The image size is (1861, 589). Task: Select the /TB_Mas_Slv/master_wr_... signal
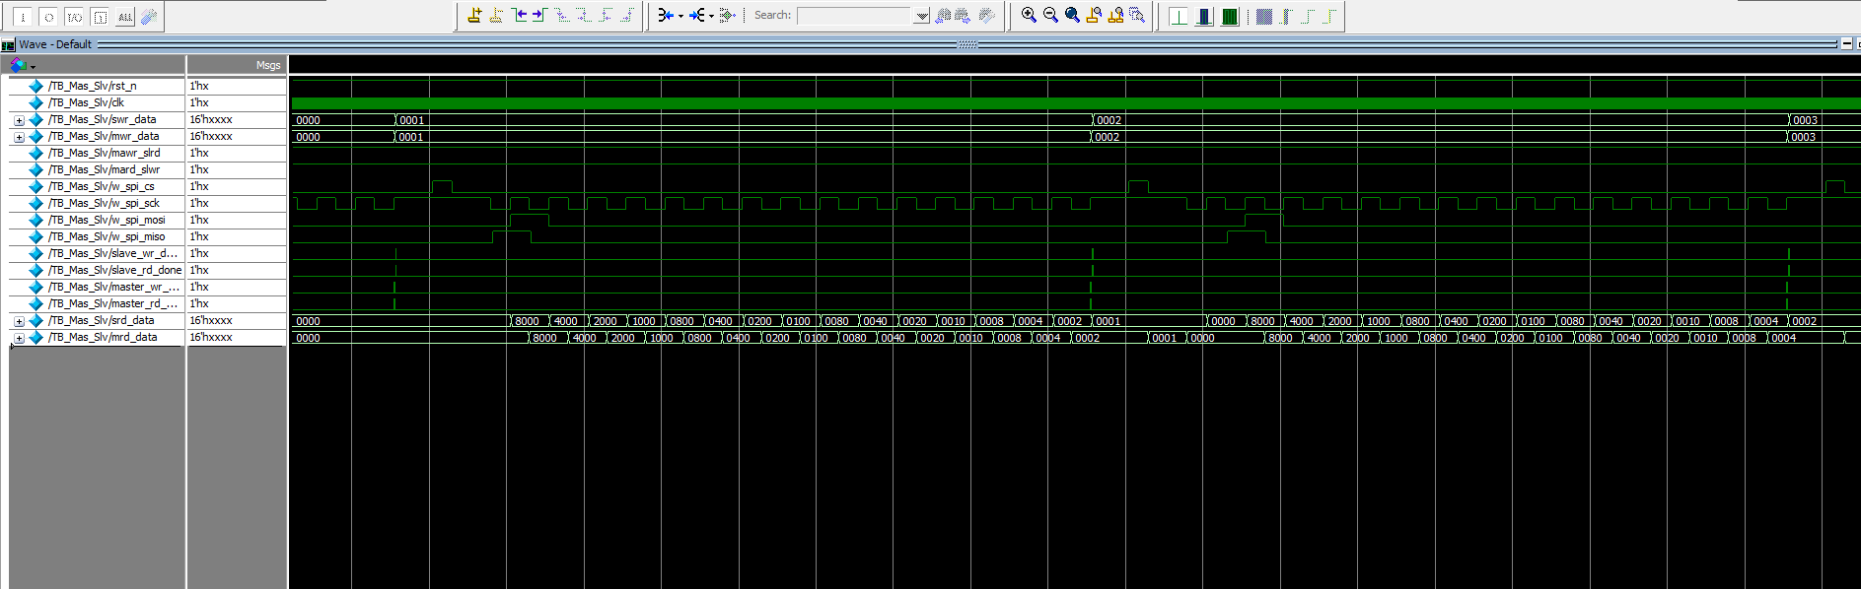(x=113, y=287)
